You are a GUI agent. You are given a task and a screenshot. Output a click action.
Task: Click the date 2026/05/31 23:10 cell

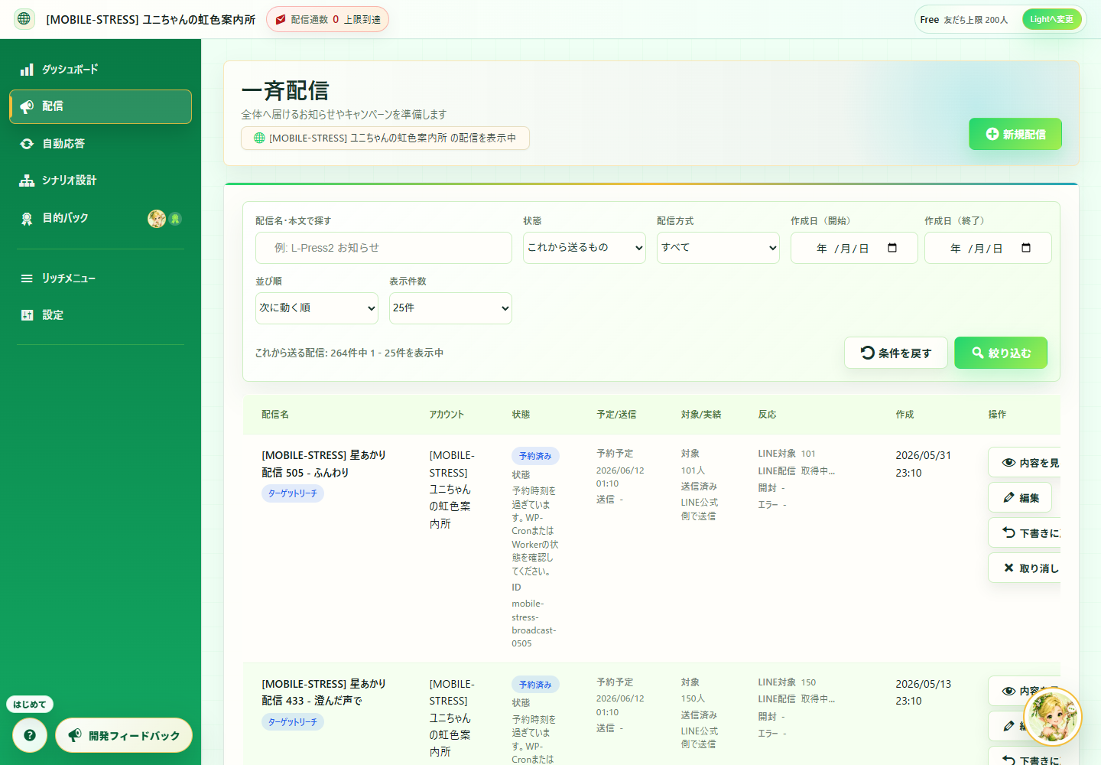[924, 464]
